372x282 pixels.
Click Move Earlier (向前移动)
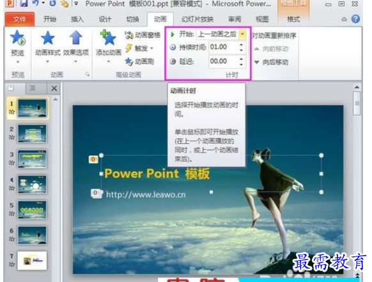point(271,49)
